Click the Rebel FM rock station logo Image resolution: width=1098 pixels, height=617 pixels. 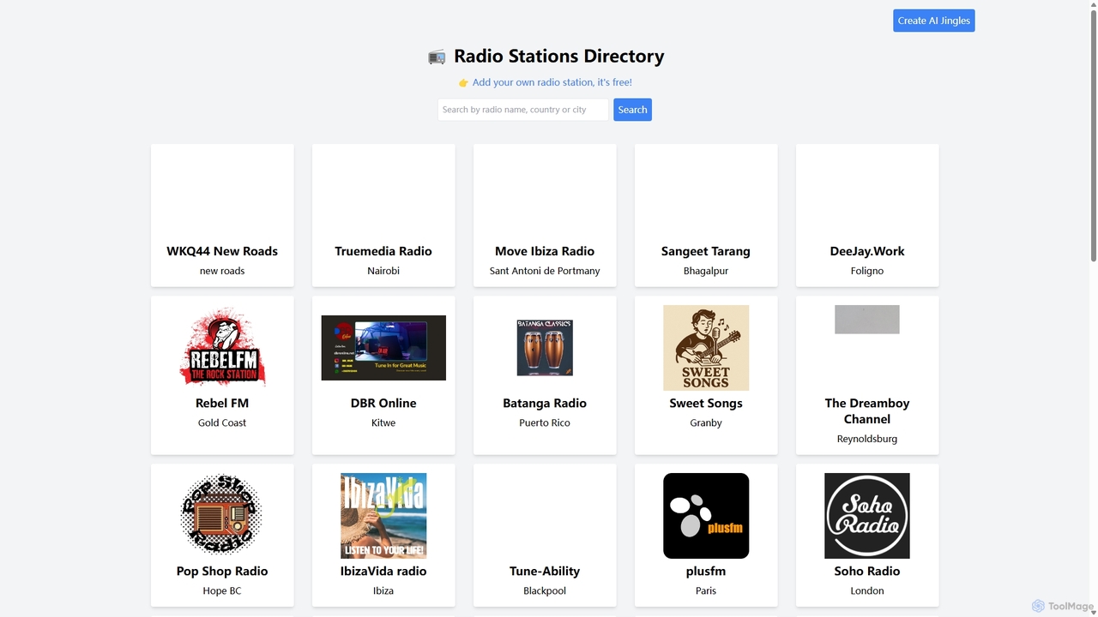click(x=222, y=348)
